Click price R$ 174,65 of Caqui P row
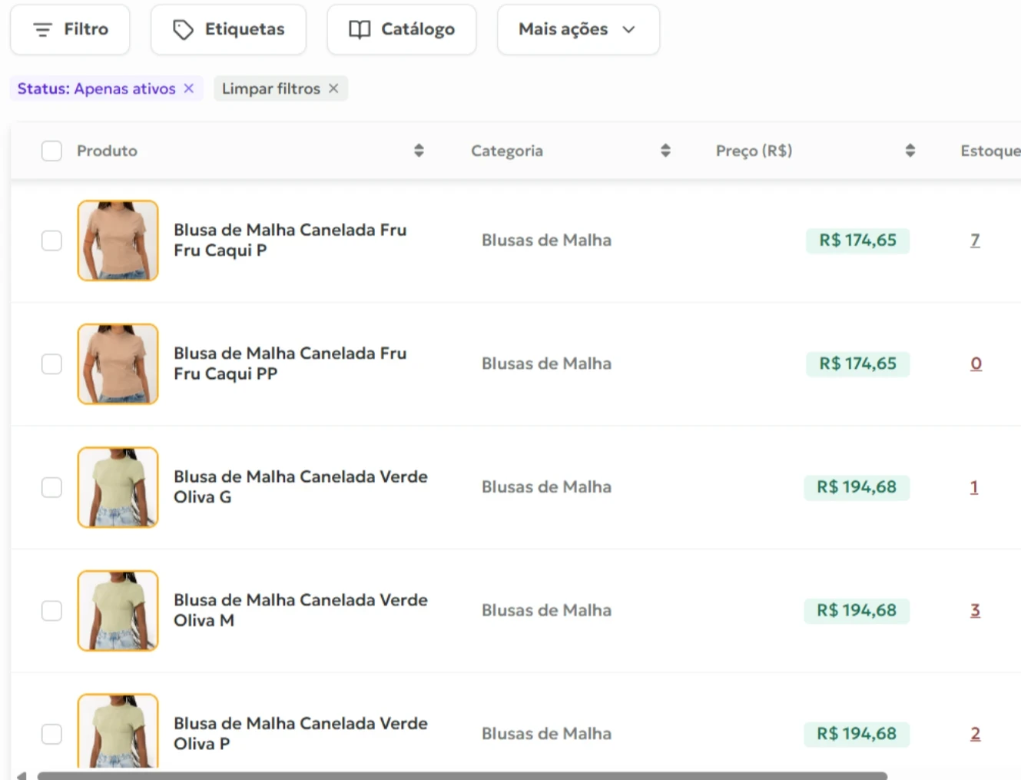 857,241
